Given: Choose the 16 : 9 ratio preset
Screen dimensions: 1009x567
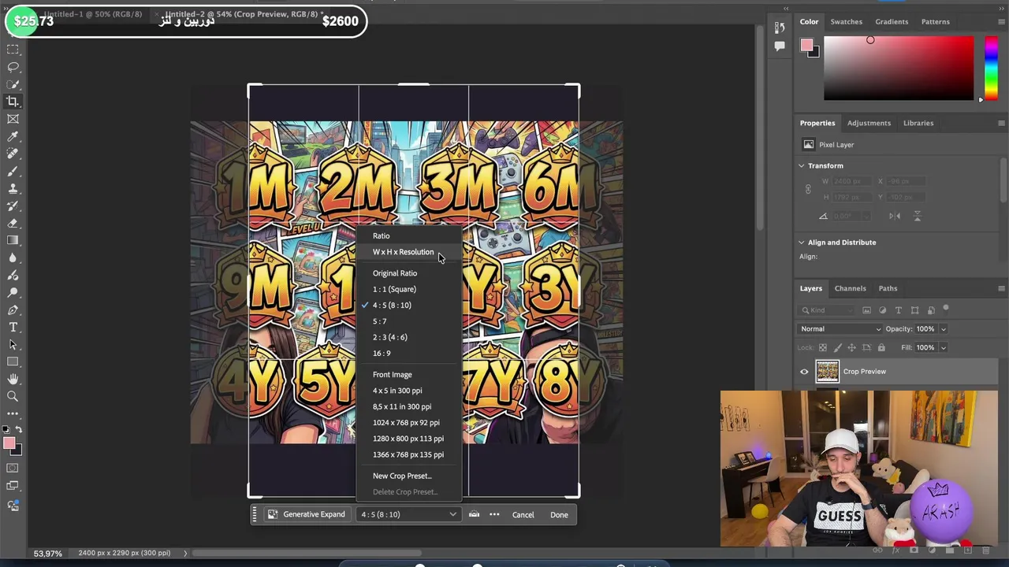Looking at the screenshot, I should tap(382, 354).
